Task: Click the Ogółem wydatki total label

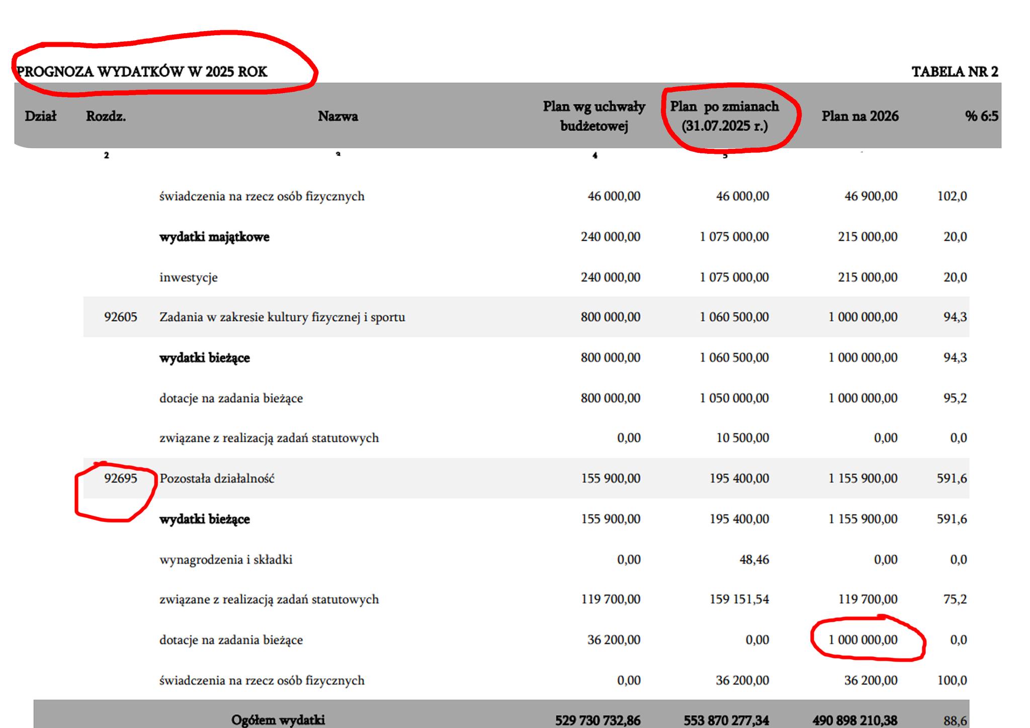Action: [x=278, y=720]
